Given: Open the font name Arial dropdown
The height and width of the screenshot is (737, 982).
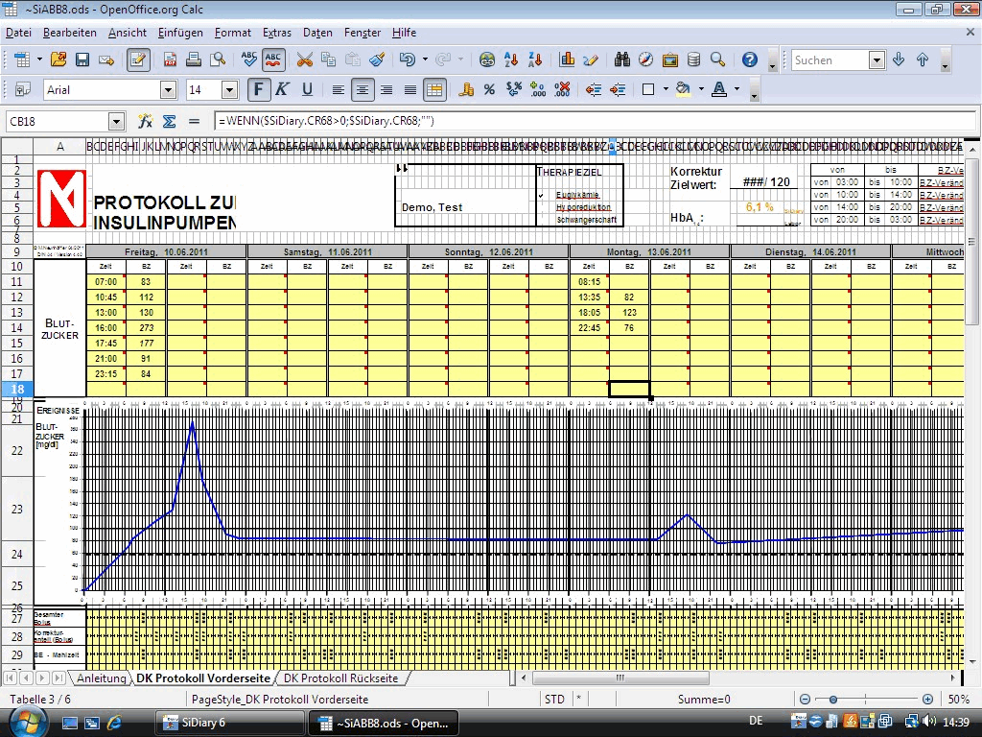Looking at the screenshot, I should click(x=168, y=90).
